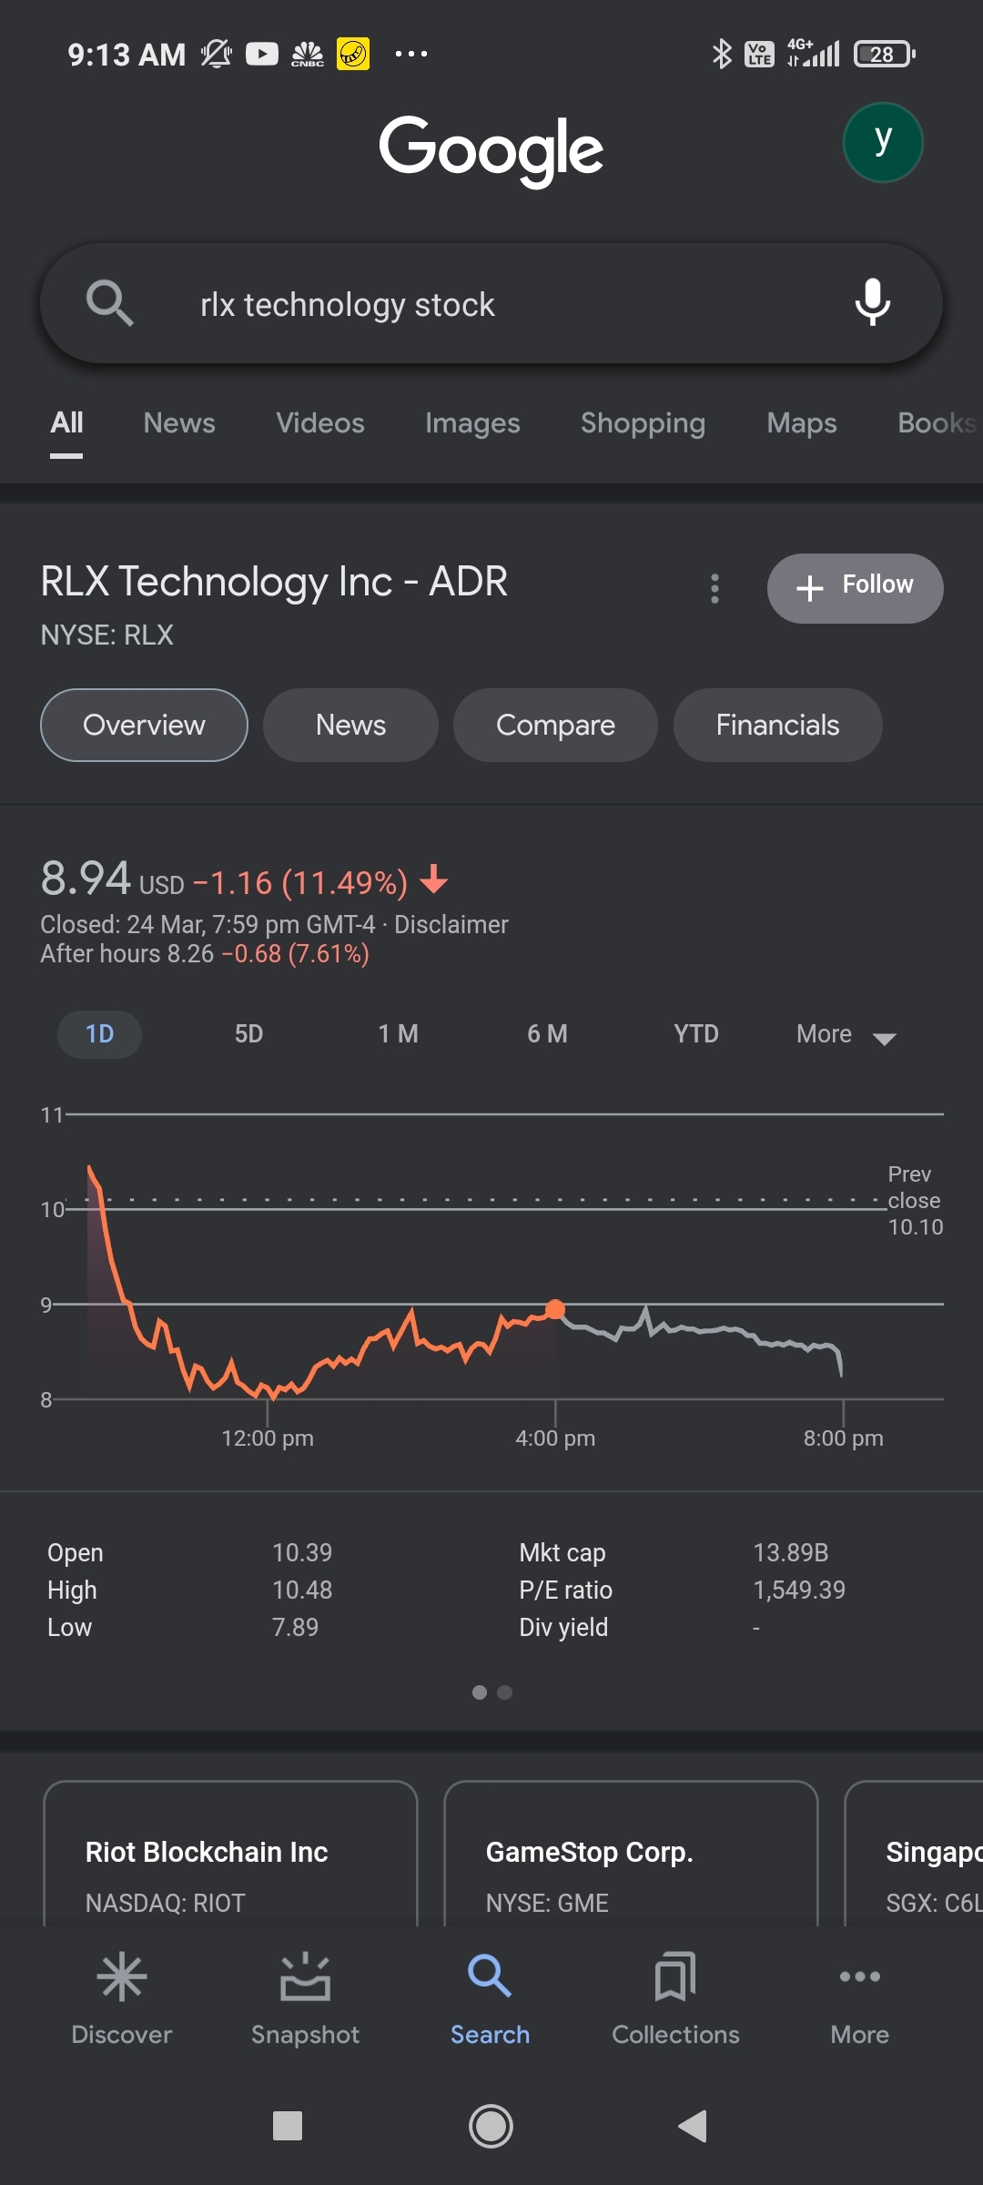This screenshot has height=2185, width=983.
Task: Follow RLX Technology stock
Action: tap(855, 588)
